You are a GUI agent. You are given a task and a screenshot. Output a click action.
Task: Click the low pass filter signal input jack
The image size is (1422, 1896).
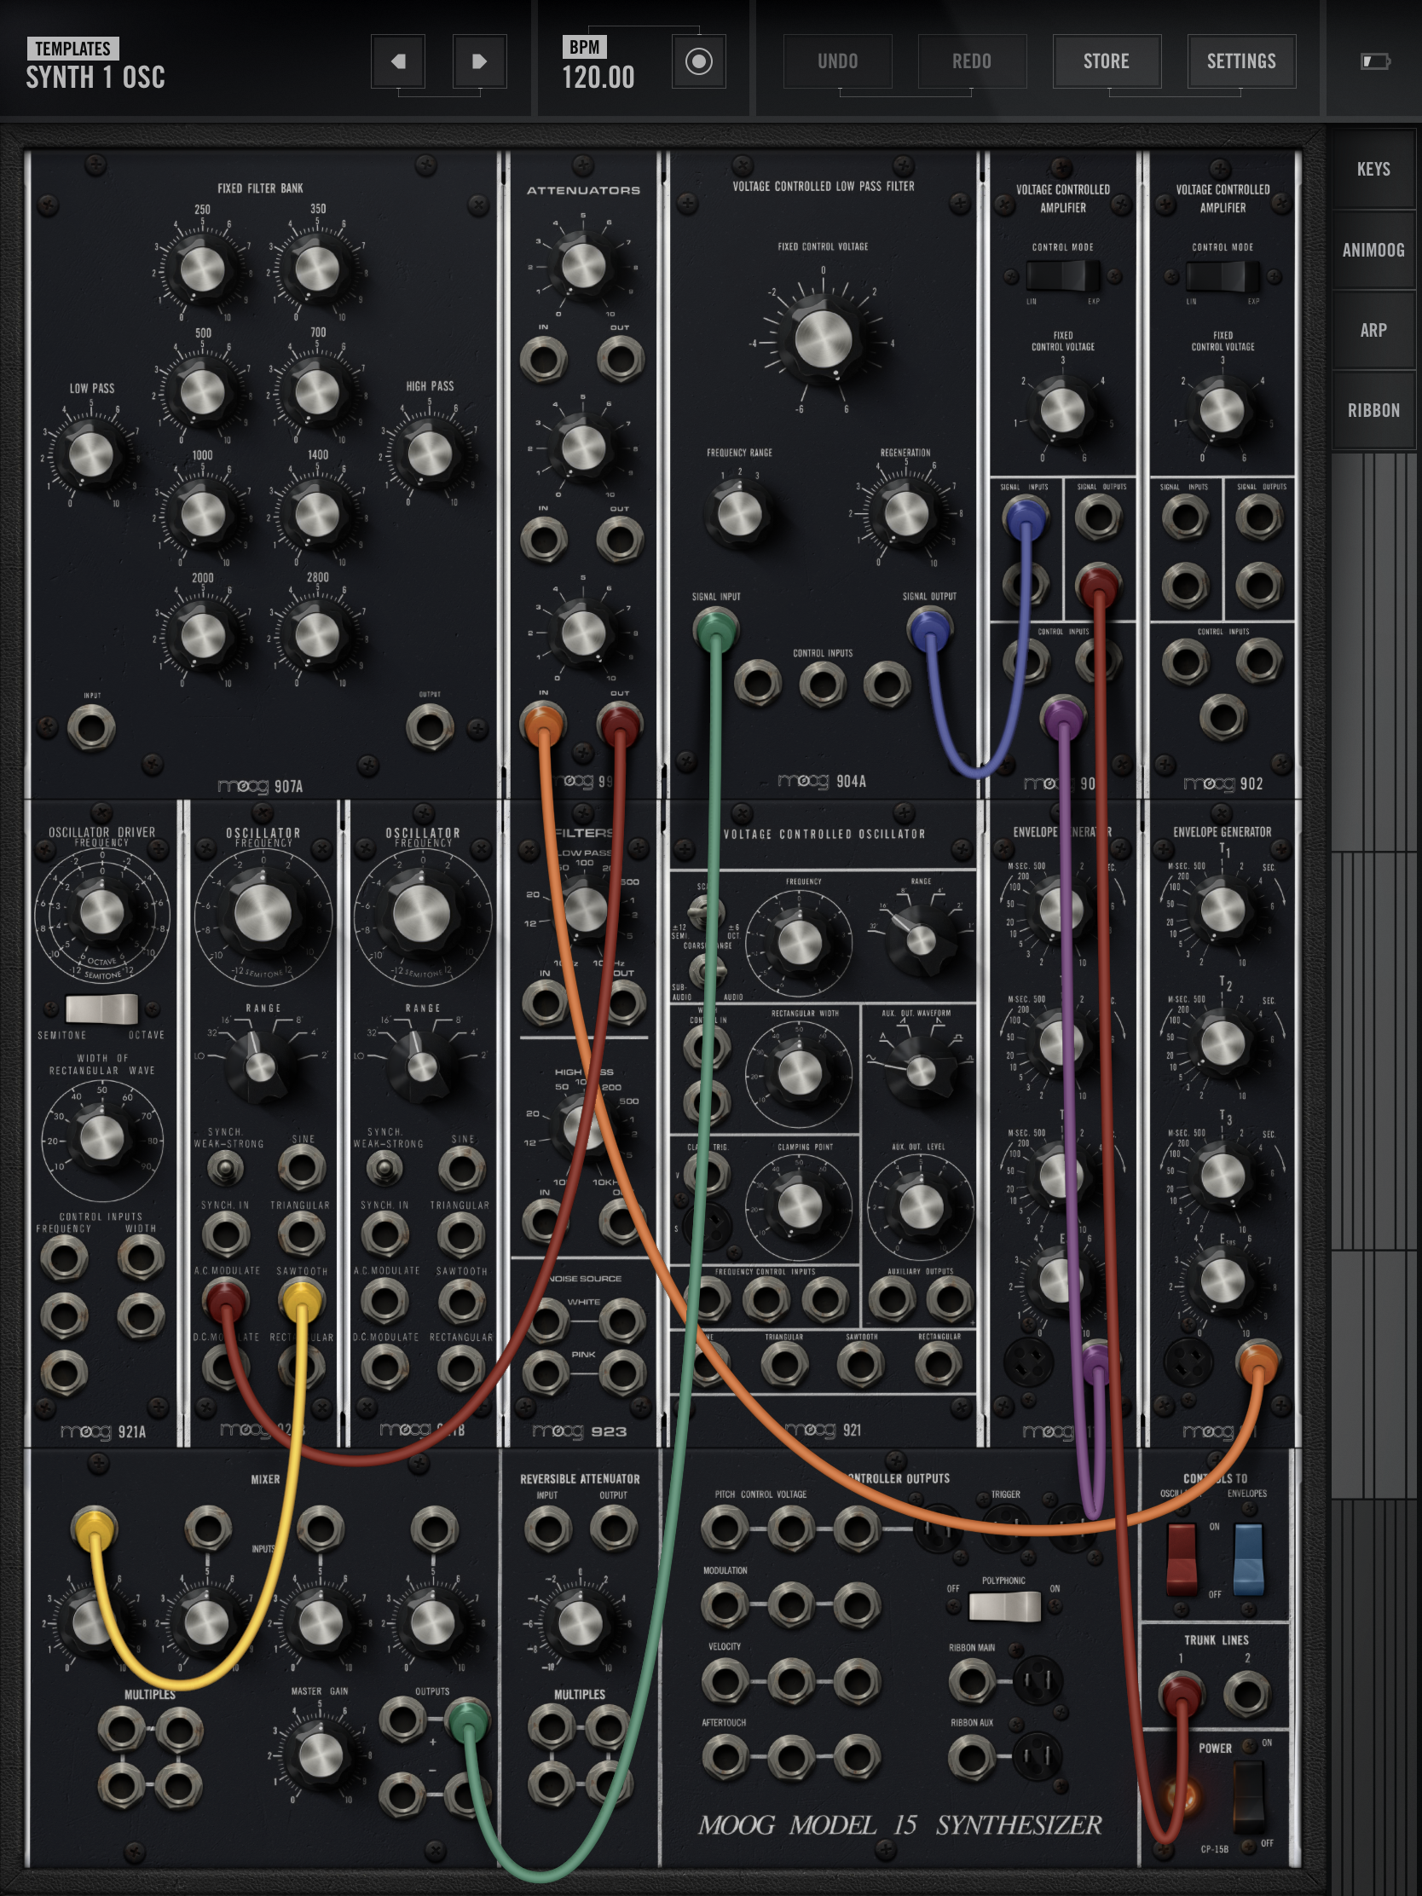716,630
